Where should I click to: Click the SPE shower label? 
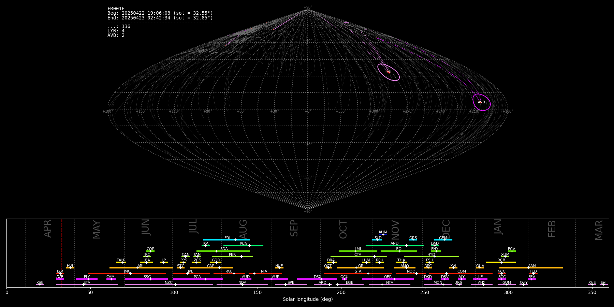point(291,283)
